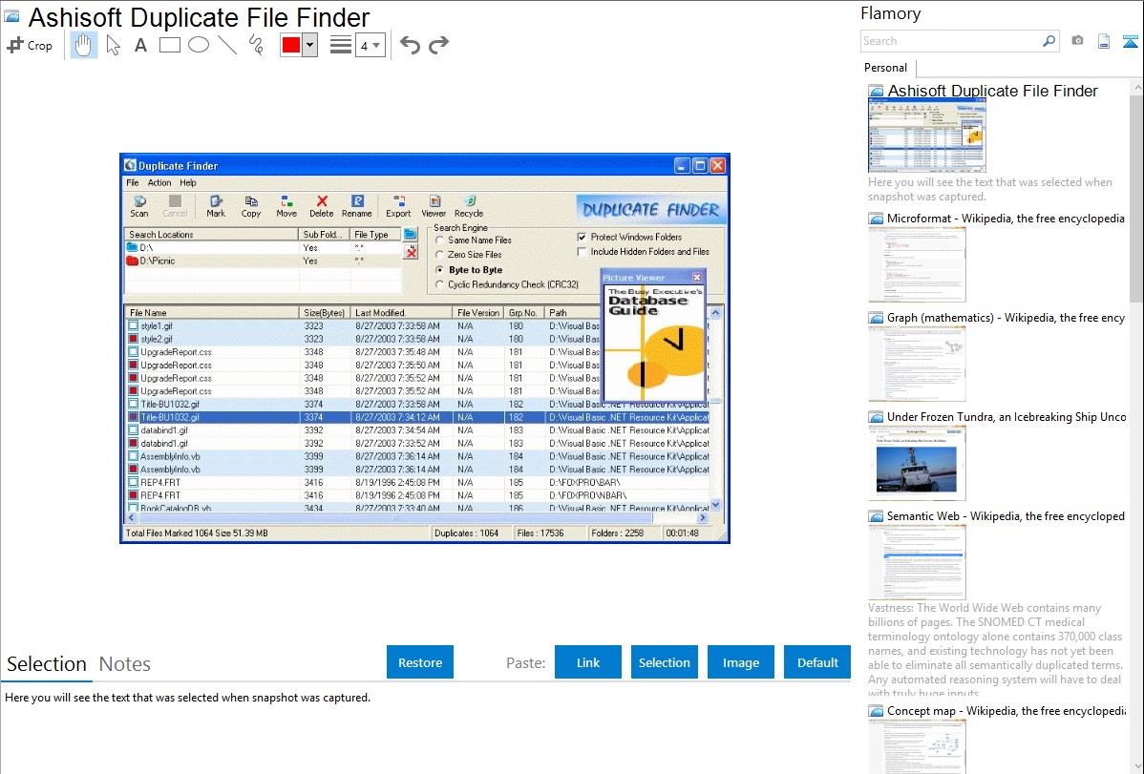Pick the text annotation tool

click(x=140, y=45)
